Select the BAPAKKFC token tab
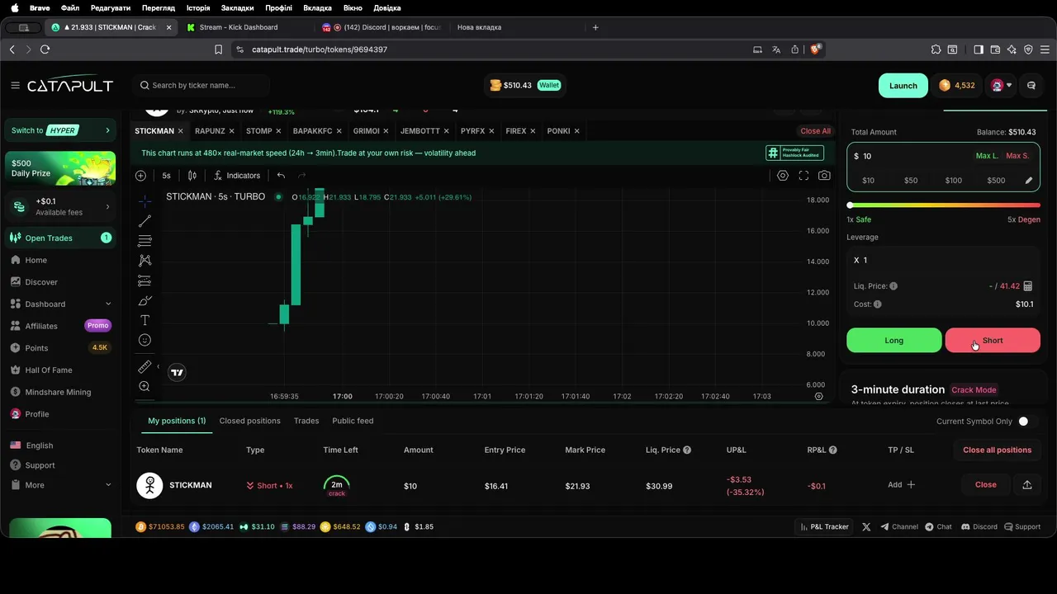The width and height of the screenshot is (1057, 594). click(x=312, y=131)
